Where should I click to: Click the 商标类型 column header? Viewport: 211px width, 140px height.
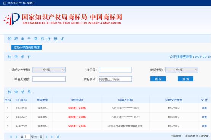[x=42, y=100]
